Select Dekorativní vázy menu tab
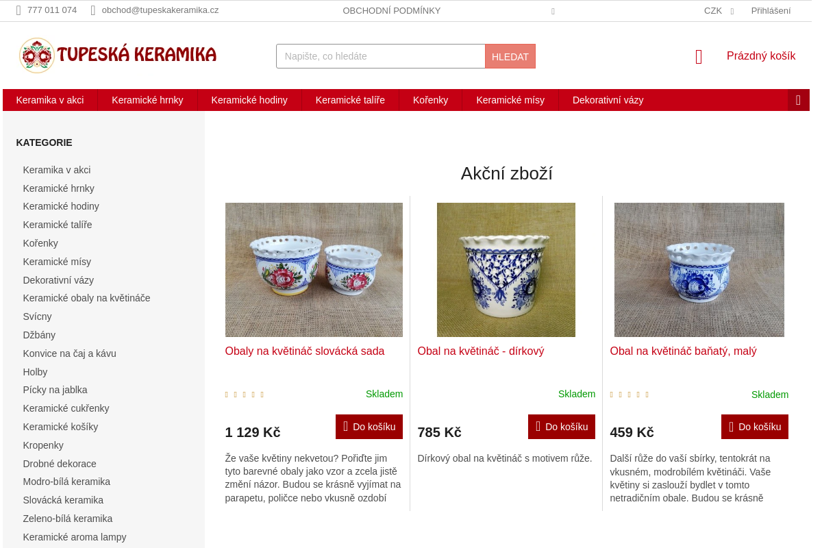Image resolution: width=822 pixels, height=548 pixels. click(x=608, y=100)
